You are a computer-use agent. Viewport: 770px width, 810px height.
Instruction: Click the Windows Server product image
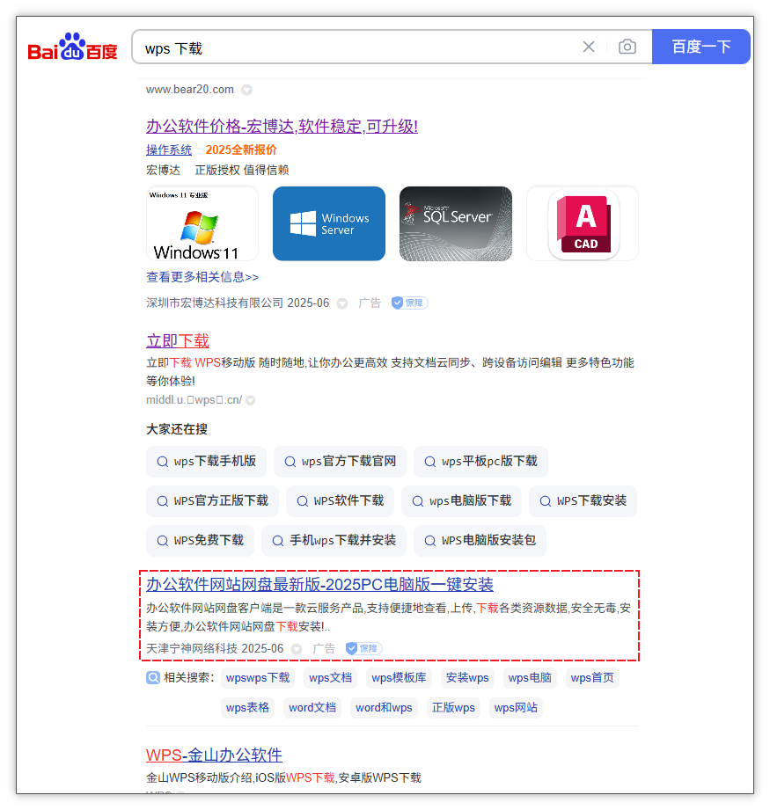click(328, 223)
